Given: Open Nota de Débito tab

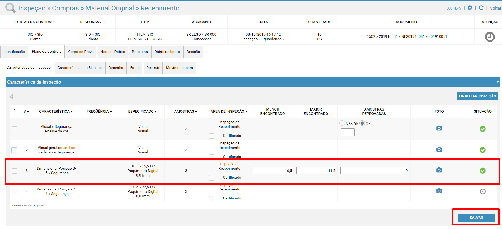Looking at the screenshot, I should click(113, 52).
